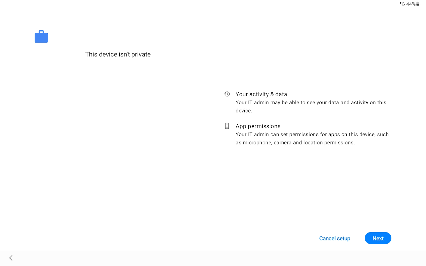Tap the word 'device.' under activity description
This screenshot has height=266, width=426.
[244, 111]
